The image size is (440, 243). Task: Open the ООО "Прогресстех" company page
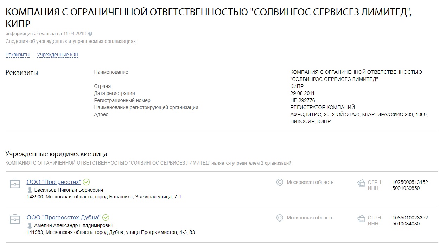(x=54, y=182)
